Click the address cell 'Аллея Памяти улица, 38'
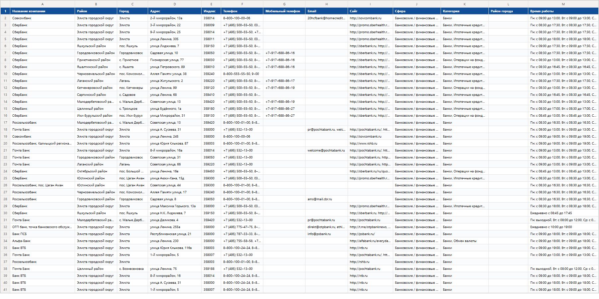Image resolution: width=599 pixels, height=299 pixels. pos(175,74)
